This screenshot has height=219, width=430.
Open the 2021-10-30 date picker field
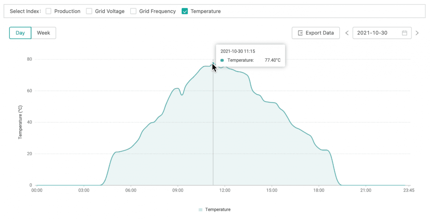point(378,33)
